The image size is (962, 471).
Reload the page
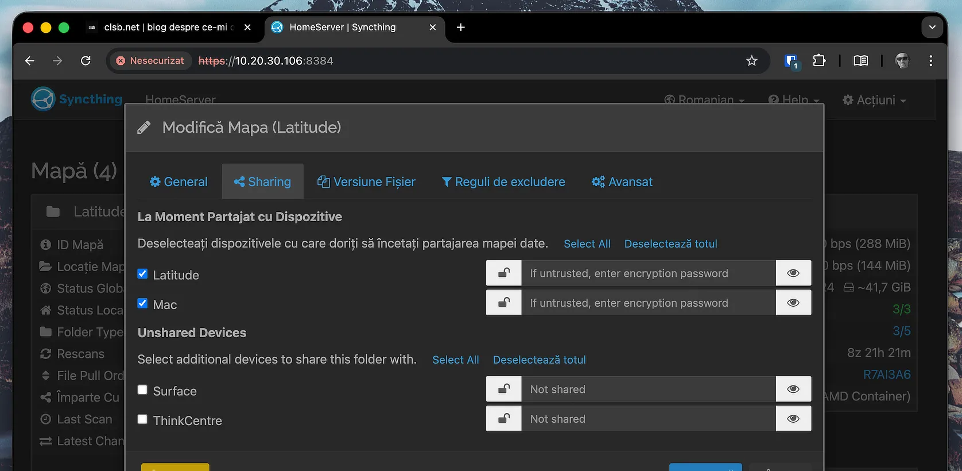[x=86, y=61]
